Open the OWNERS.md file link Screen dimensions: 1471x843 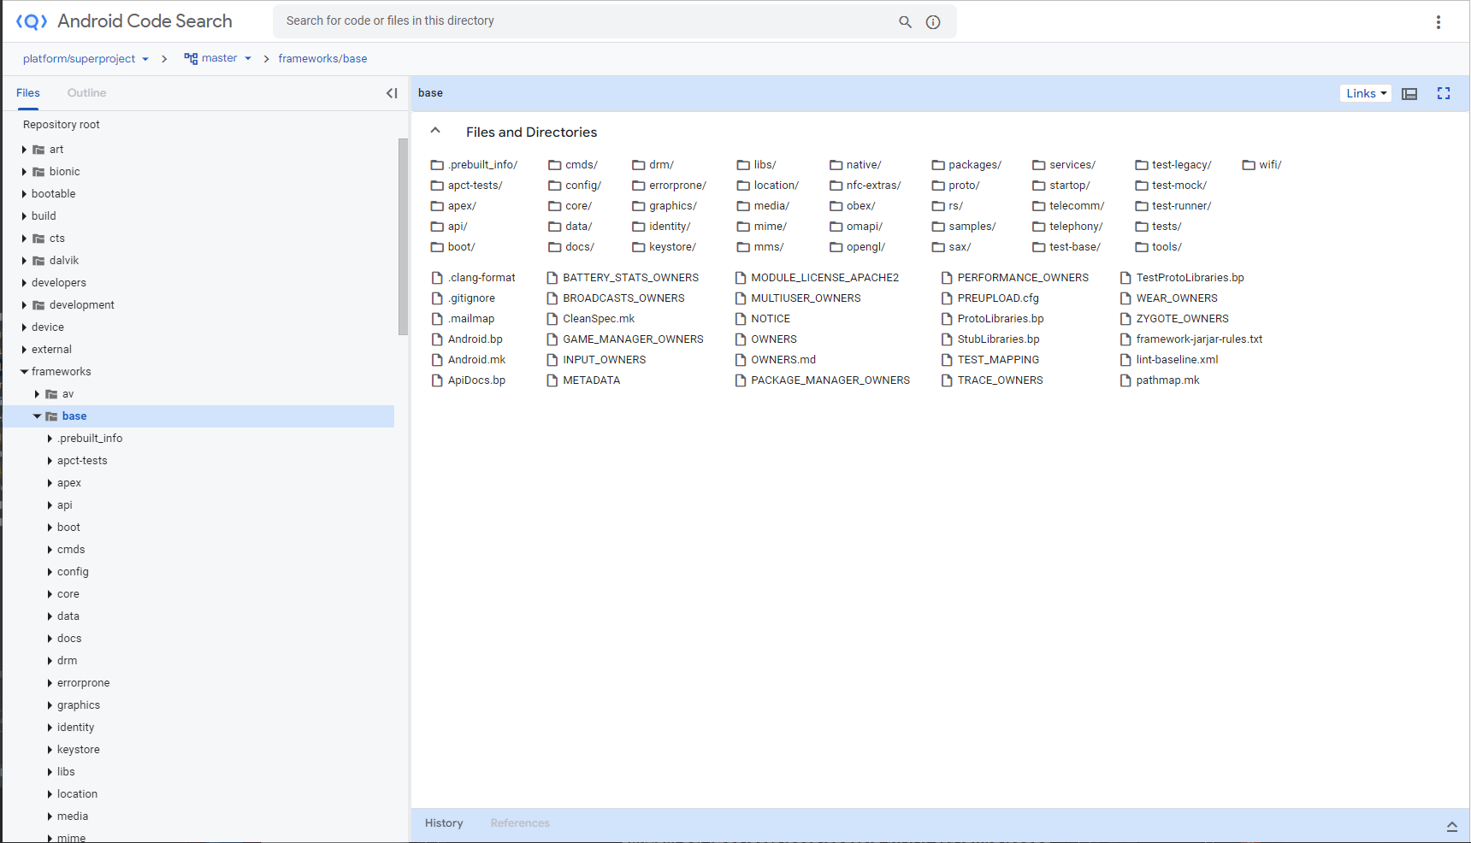tap(783, 360)
